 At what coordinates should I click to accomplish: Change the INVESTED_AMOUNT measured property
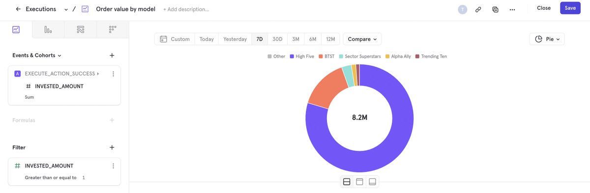(x=59, y=86)
